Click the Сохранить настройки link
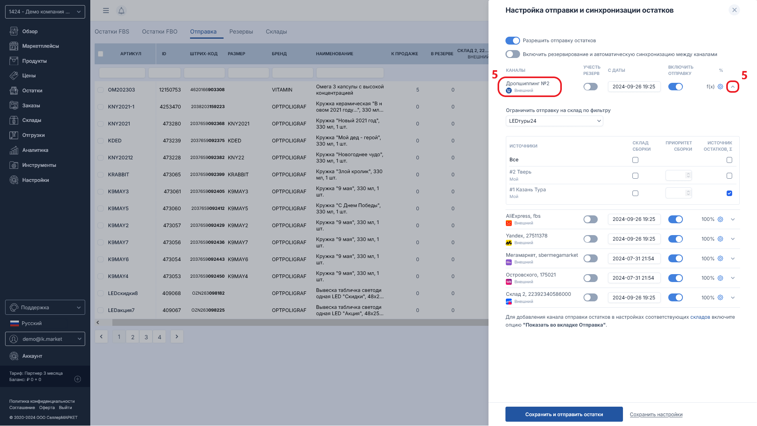757x426 pixels. (656, 415)
